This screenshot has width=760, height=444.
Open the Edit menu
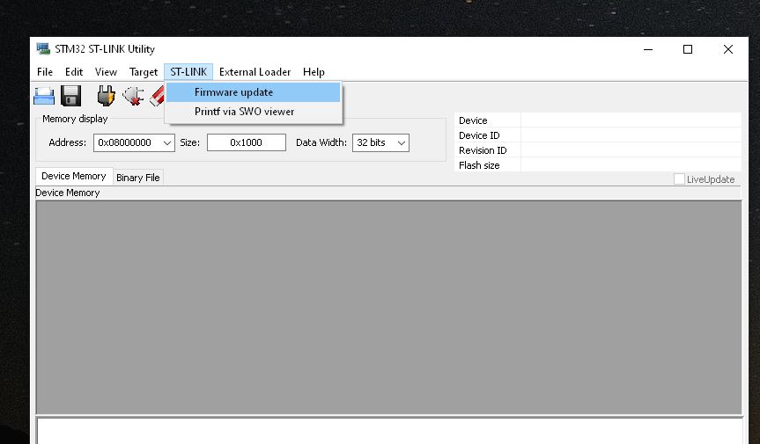point(74,72)
